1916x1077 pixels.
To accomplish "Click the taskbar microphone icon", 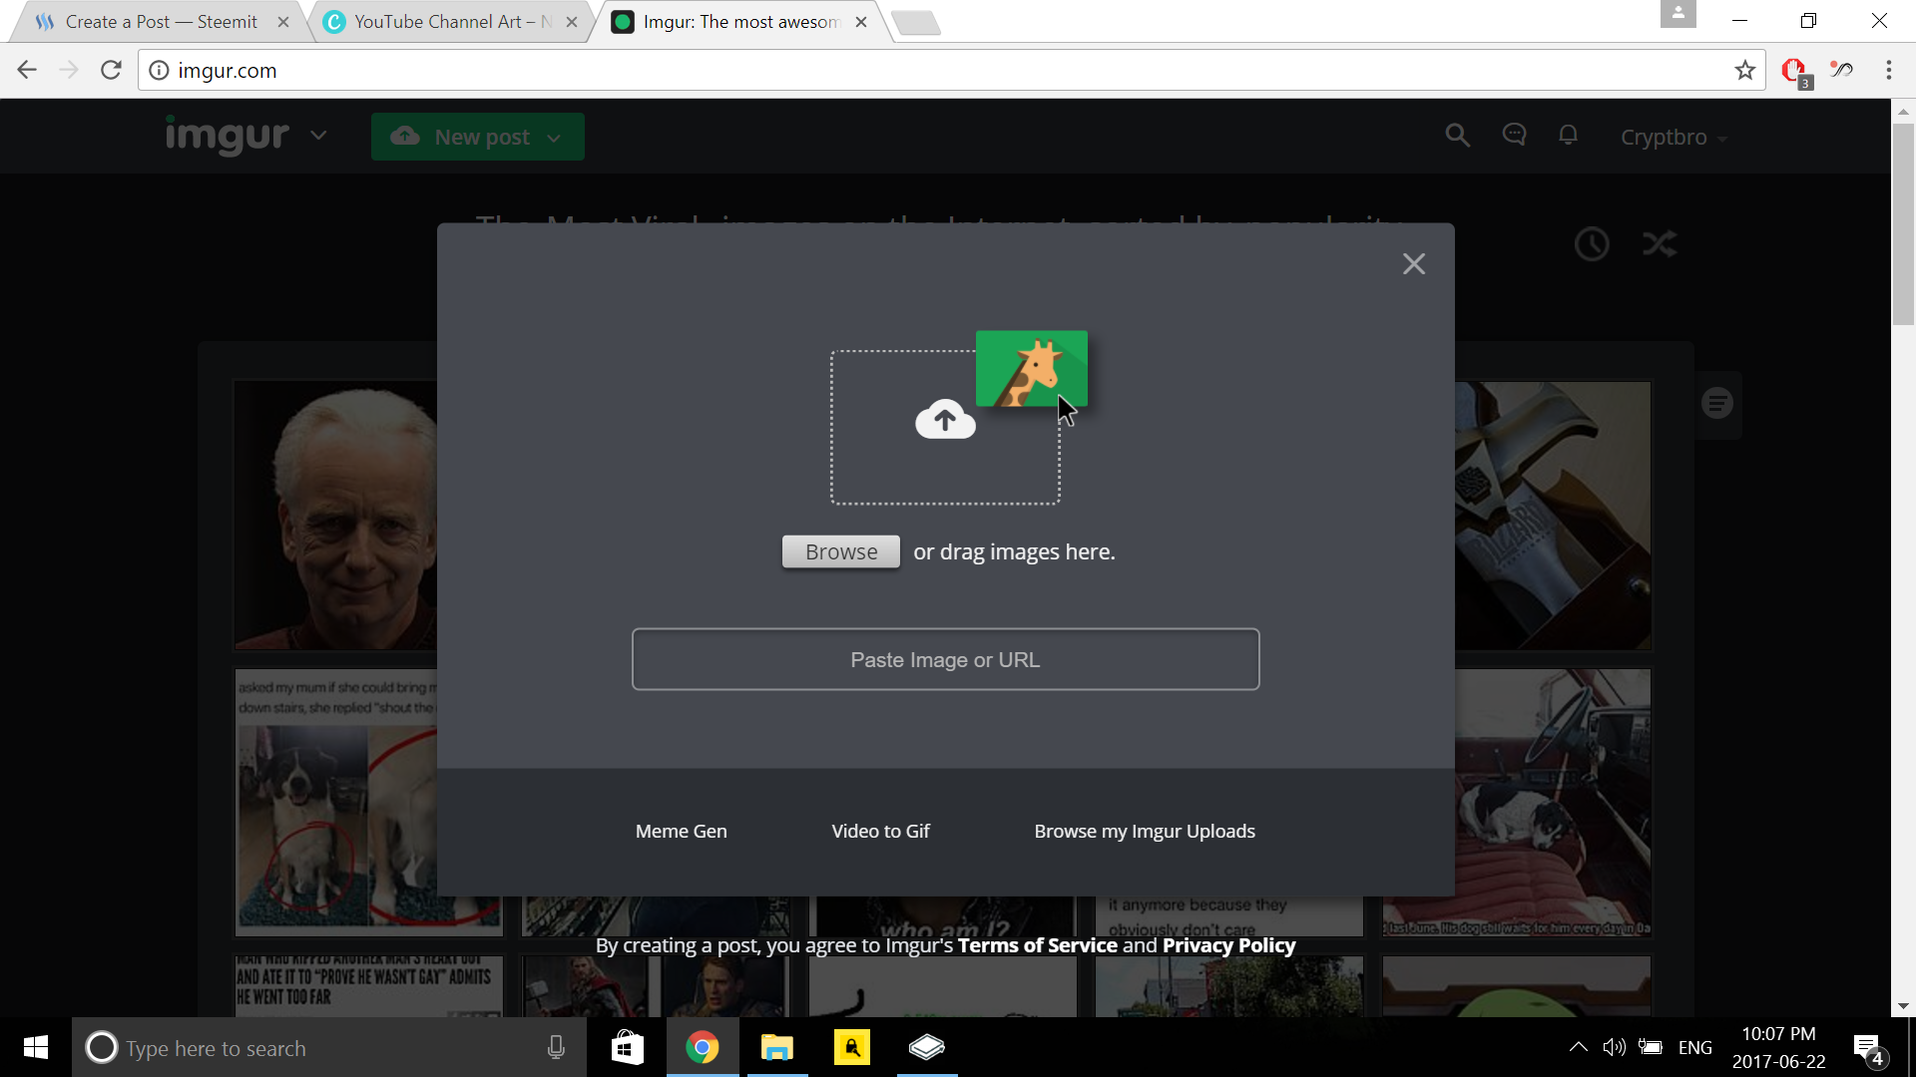I will point(556,1047).
